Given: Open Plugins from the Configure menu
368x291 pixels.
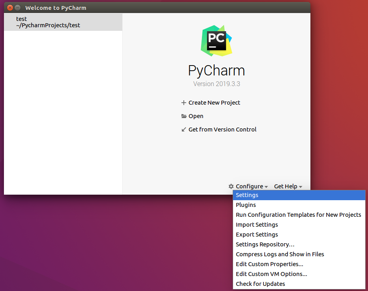Looking at the screenshot, I should pyautogui.click(x=299, y=205).
